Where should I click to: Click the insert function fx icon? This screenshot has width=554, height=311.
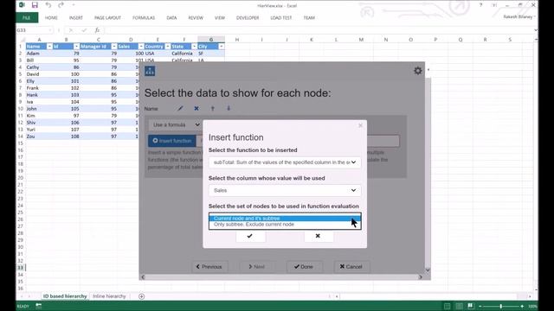tap(97, 30)
